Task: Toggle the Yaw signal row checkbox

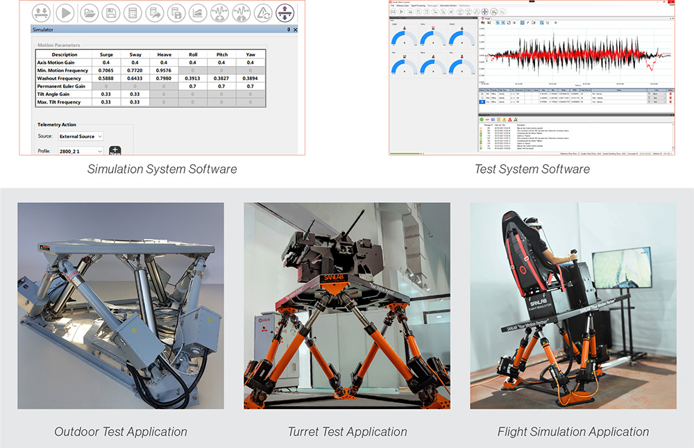Action: (482, 102)
